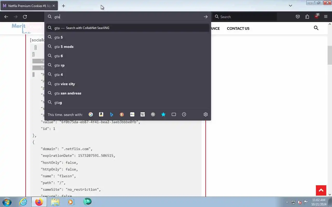Click into the address bar text field

(127, 17)
